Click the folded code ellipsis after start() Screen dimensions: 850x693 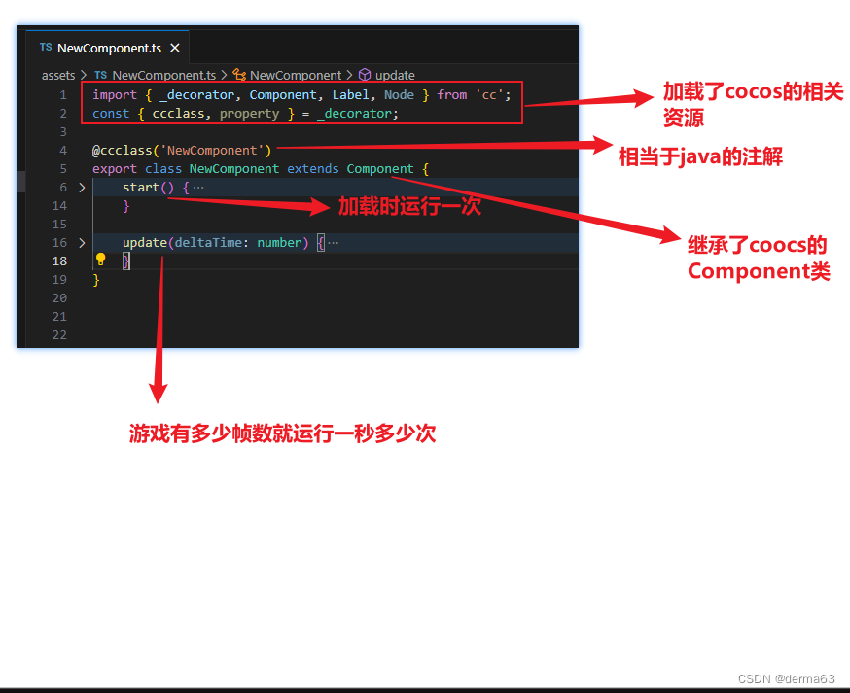click(x=197, y=187)
